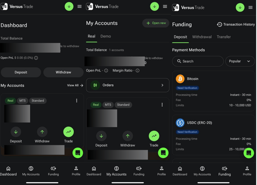Viewport: 257px width, 185px height.
Task: Go to Profile in Dashboard bottom nav
Action: 76,171
